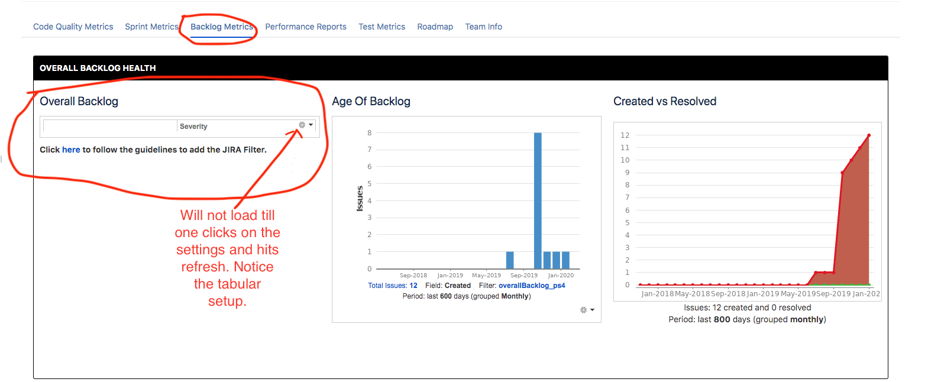The height and width of the screenshot is (382, 928).
Task: Open the Performance Reports tab
Action: tap(306, 27)
